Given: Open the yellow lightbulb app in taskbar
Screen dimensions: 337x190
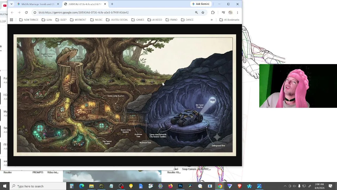Looking at the screenshot, I should point(131,186).
